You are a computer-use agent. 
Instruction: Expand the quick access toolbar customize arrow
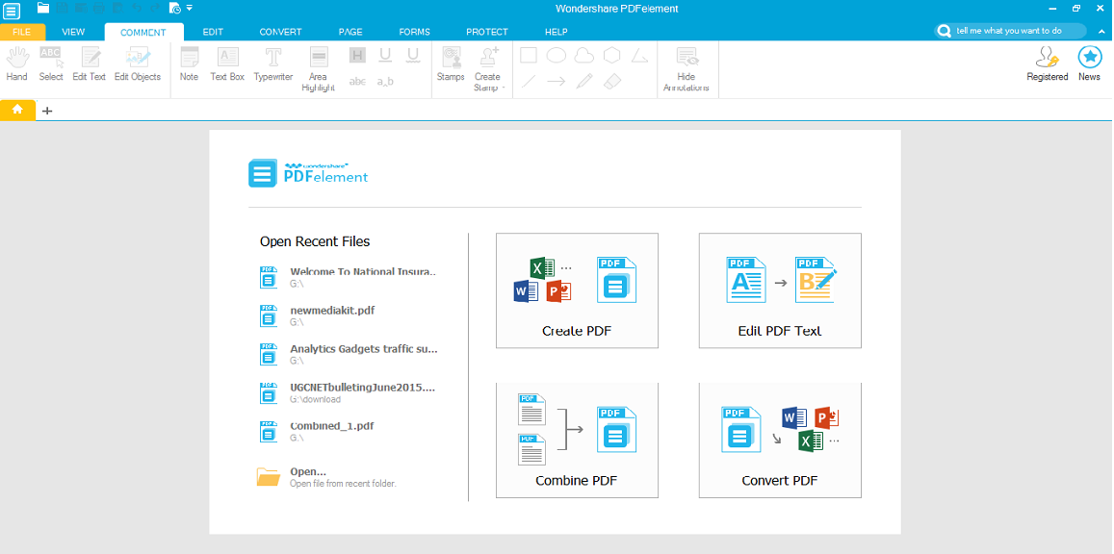[x=190, y=9]
